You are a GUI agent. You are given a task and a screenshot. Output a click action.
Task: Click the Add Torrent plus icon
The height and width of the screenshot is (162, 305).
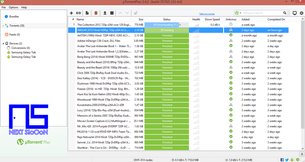click(x=72, y=13)
